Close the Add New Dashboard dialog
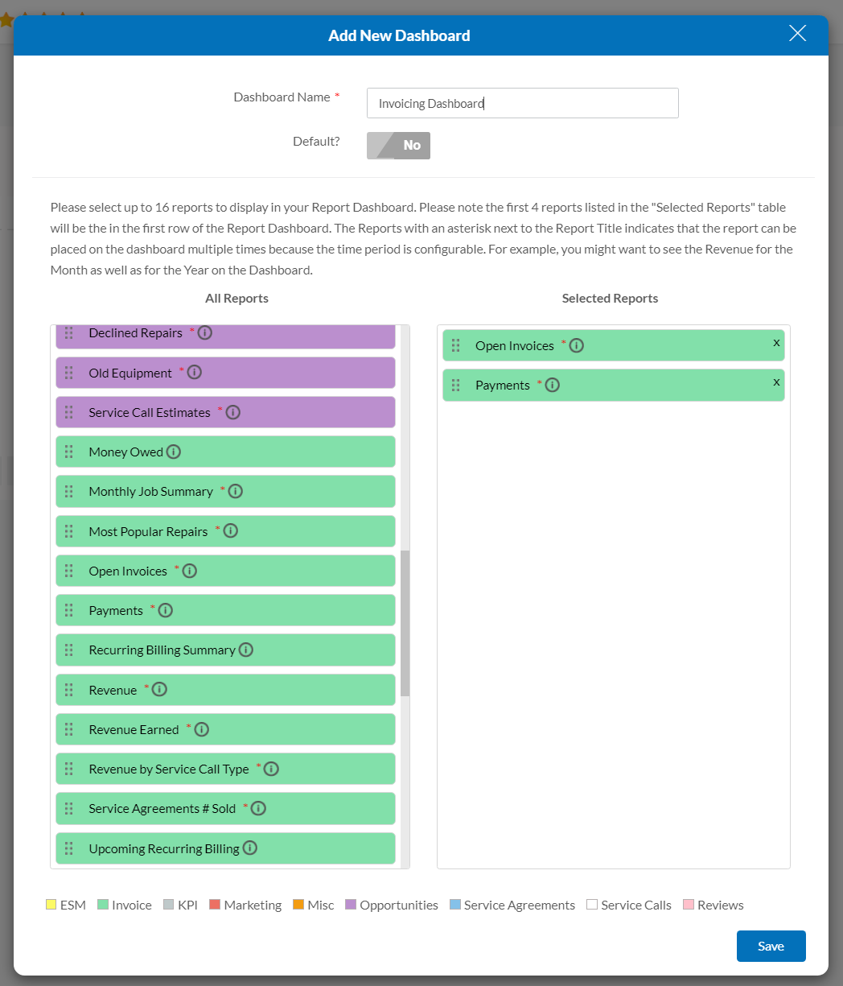The width and height of the screenshot is (843, 986). [x=797, y=33]
